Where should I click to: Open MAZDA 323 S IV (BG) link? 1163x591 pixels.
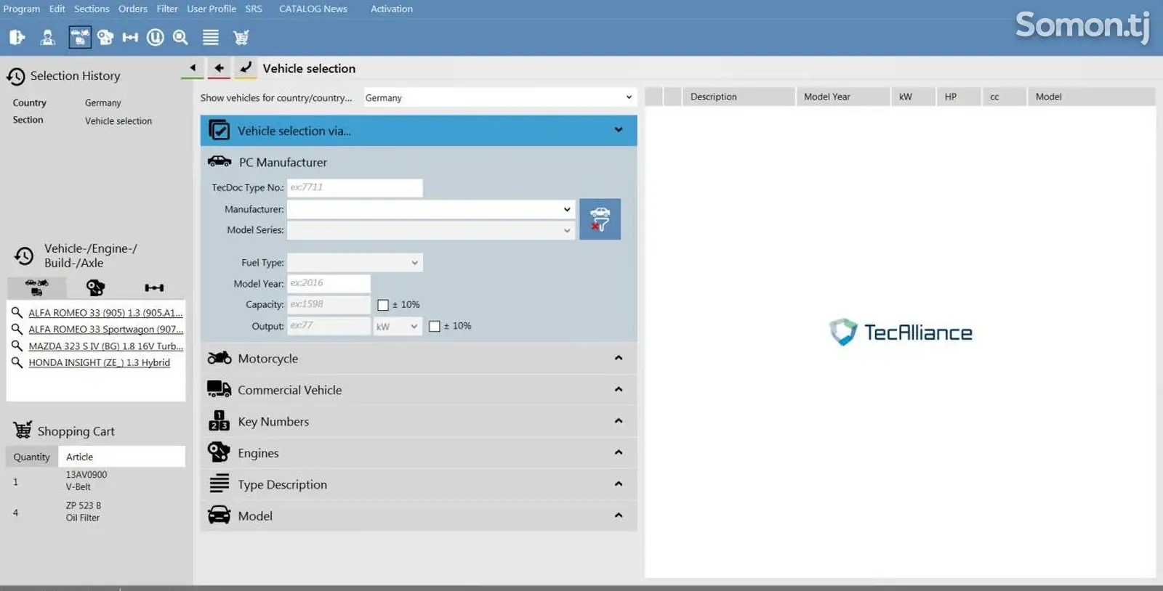(105, 346)
